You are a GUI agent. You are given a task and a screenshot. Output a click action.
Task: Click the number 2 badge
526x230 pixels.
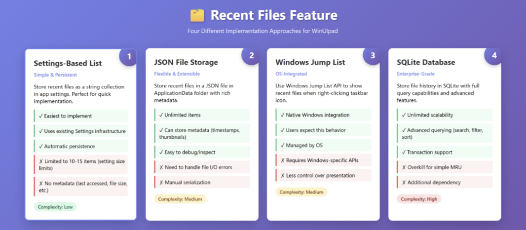tap(251, 56)
